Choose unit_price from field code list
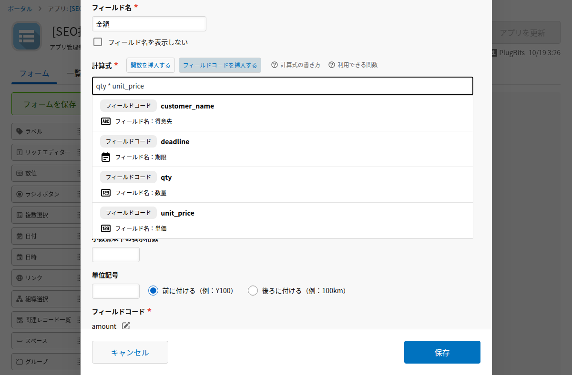This screenshot has height=375, width=572. click(282, 220)
